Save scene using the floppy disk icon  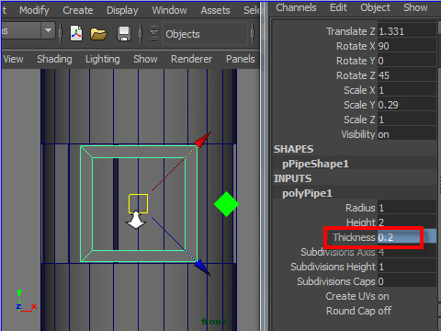(x=124, y=34)
